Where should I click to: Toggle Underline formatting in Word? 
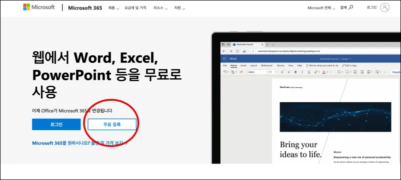pyautogui.click(x=309, y=72)
